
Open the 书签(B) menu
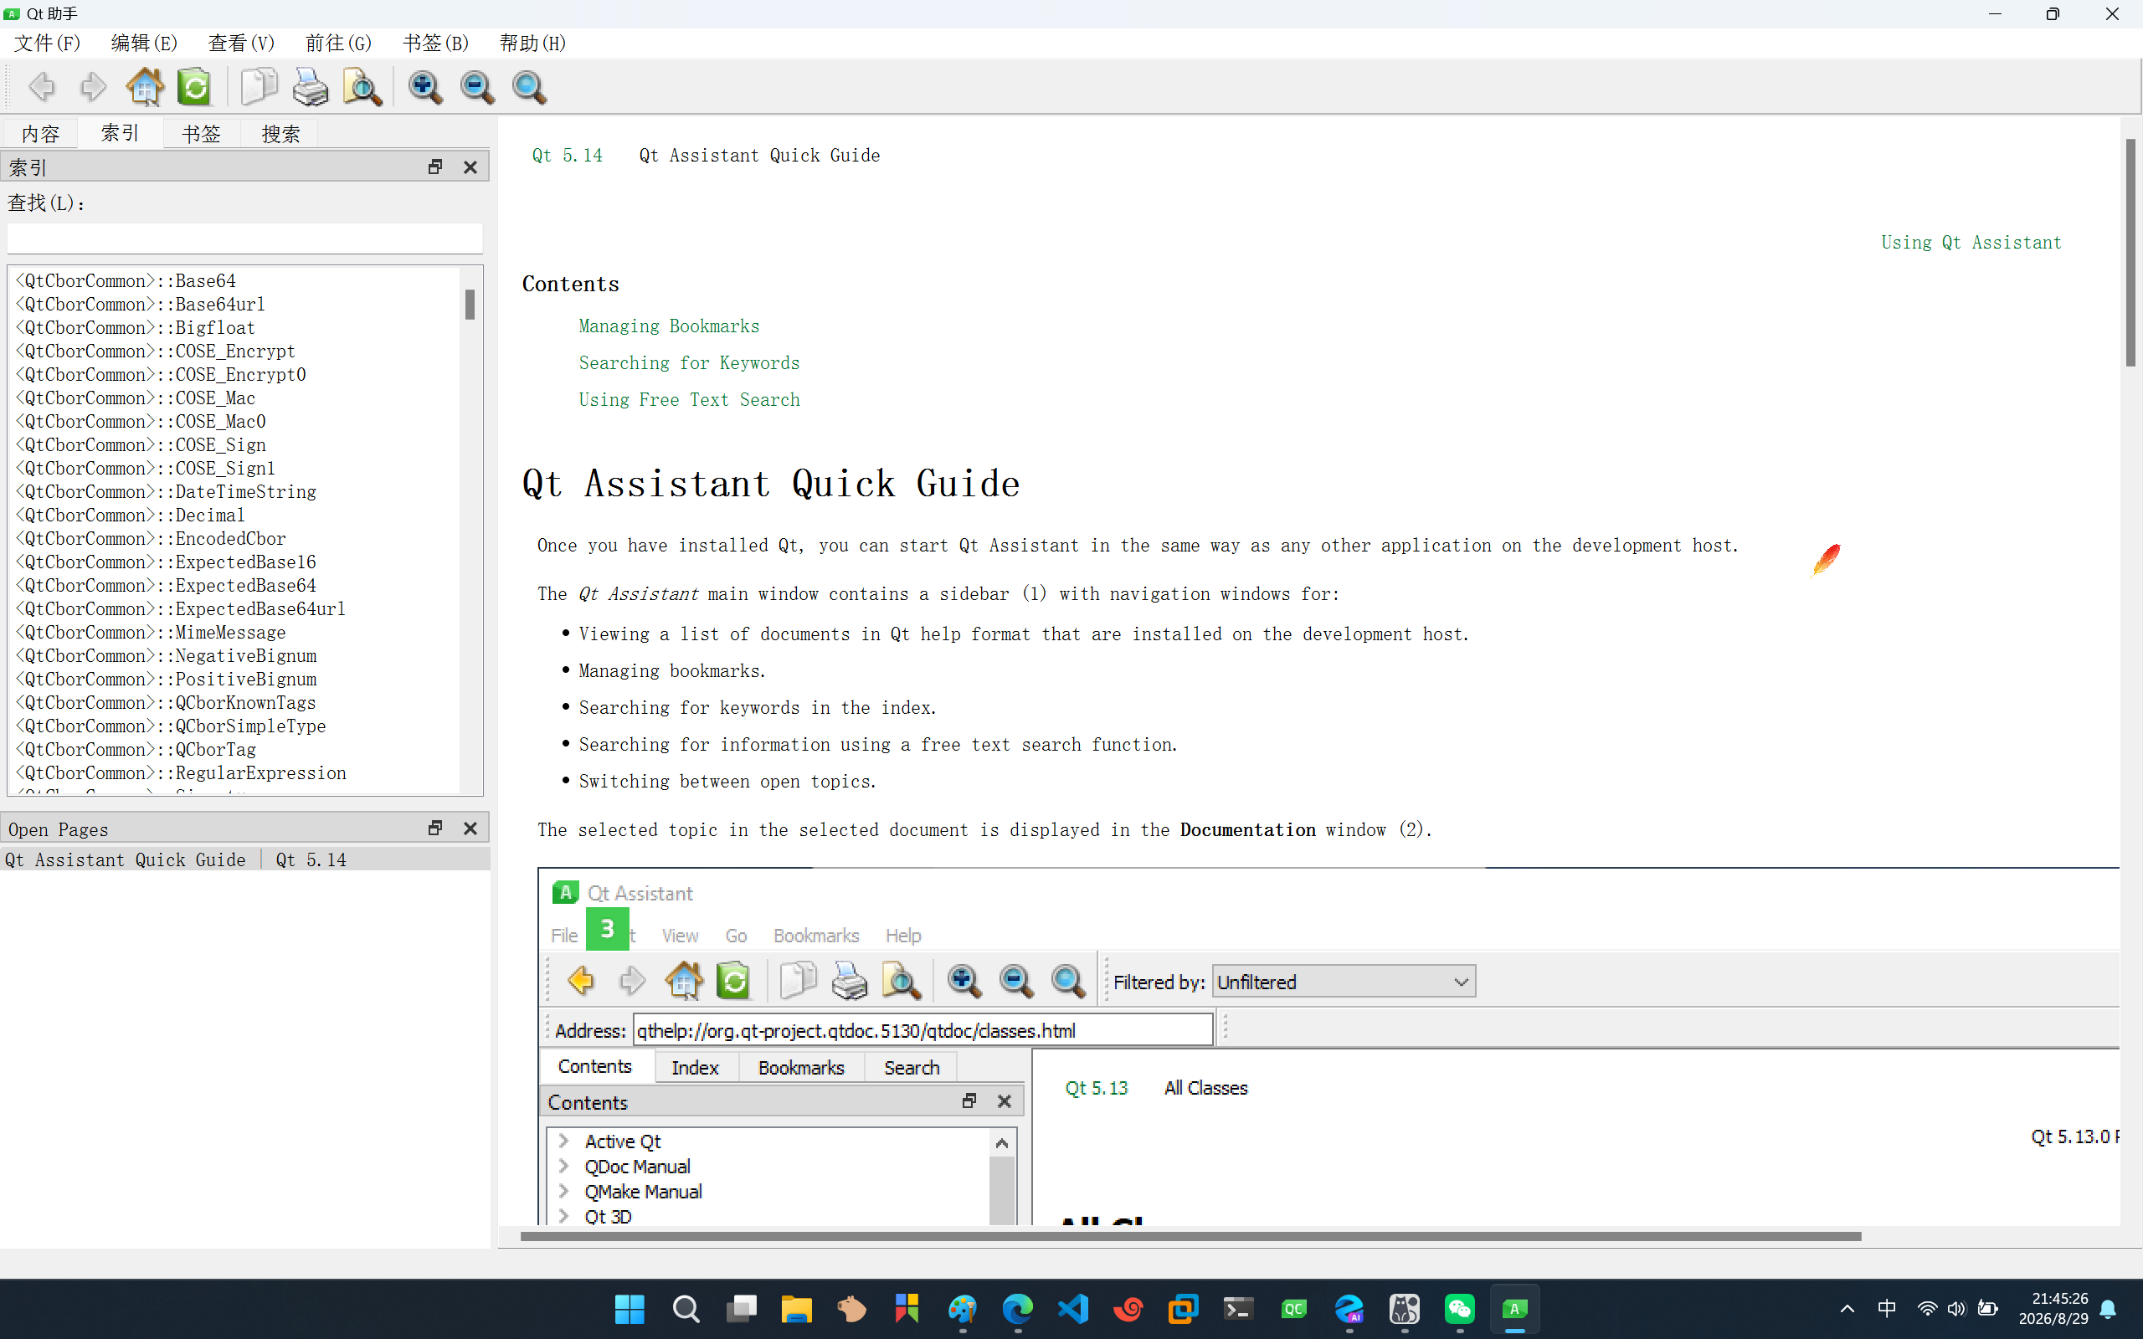pyautogui.click(x=435, y=43)
